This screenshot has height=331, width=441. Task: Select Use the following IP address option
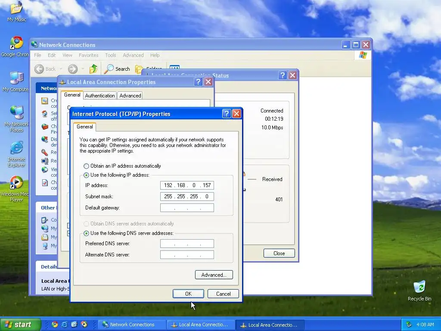(116, 175)
